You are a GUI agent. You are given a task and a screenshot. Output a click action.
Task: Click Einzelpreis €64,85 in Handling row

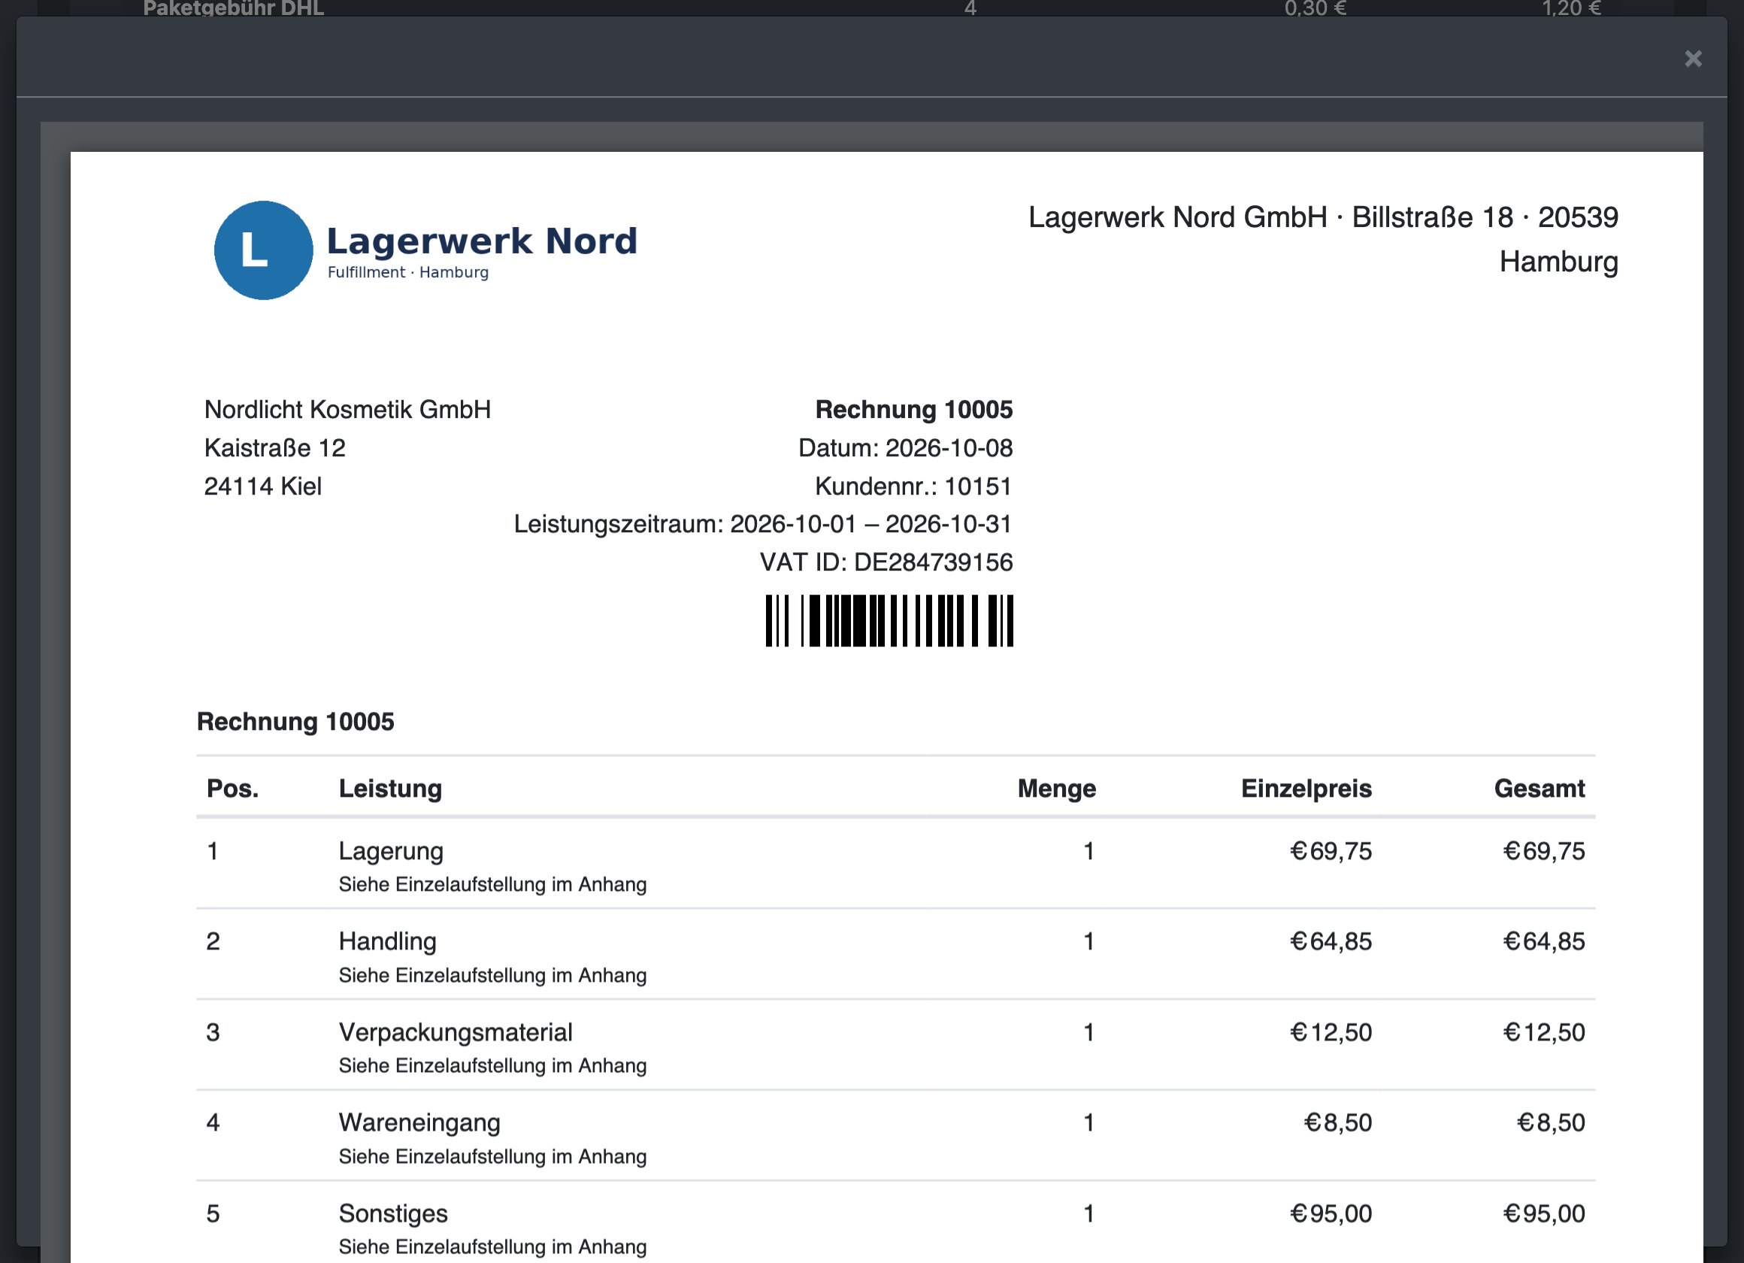coord(1331,941)
